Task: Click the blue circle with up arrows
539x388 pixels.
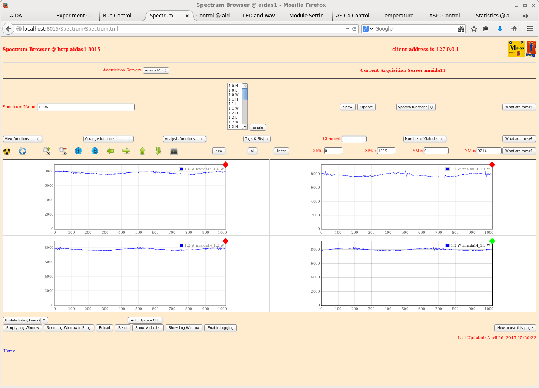Action: (95, 151)
